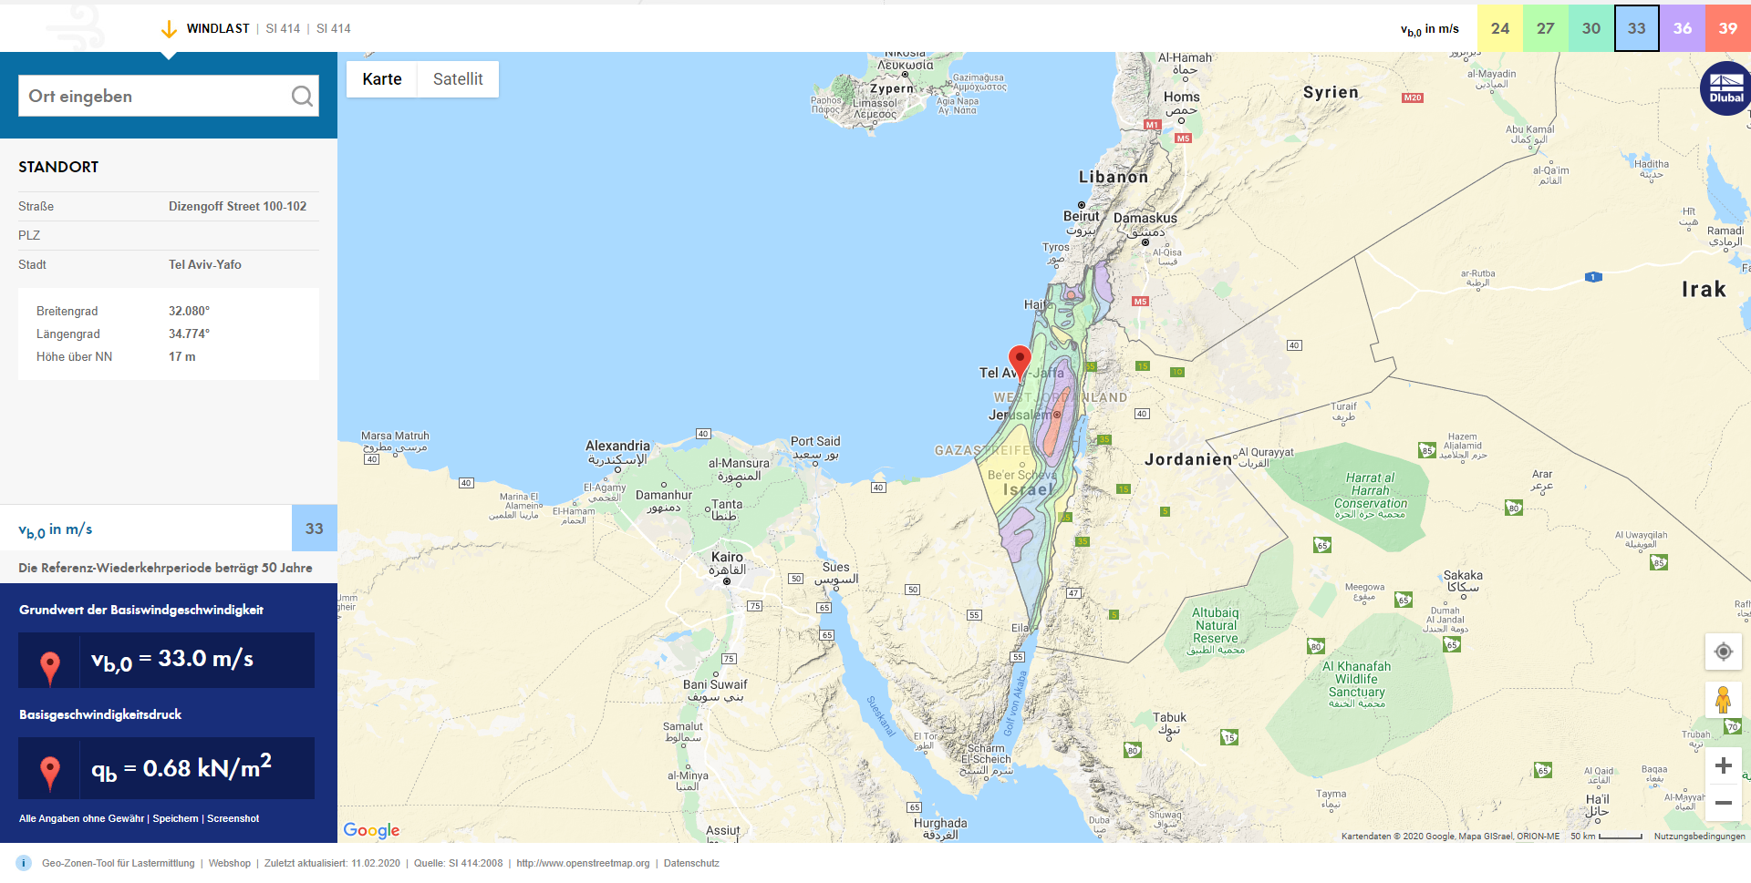This screenshot has height=883, width=1751.
Task: Open the WINDLAST load type selector
Action: pos(218,28)
